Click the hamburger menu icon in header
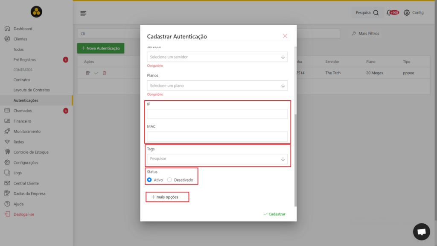Viewport: 437px width, 246px height. point(83,13)
